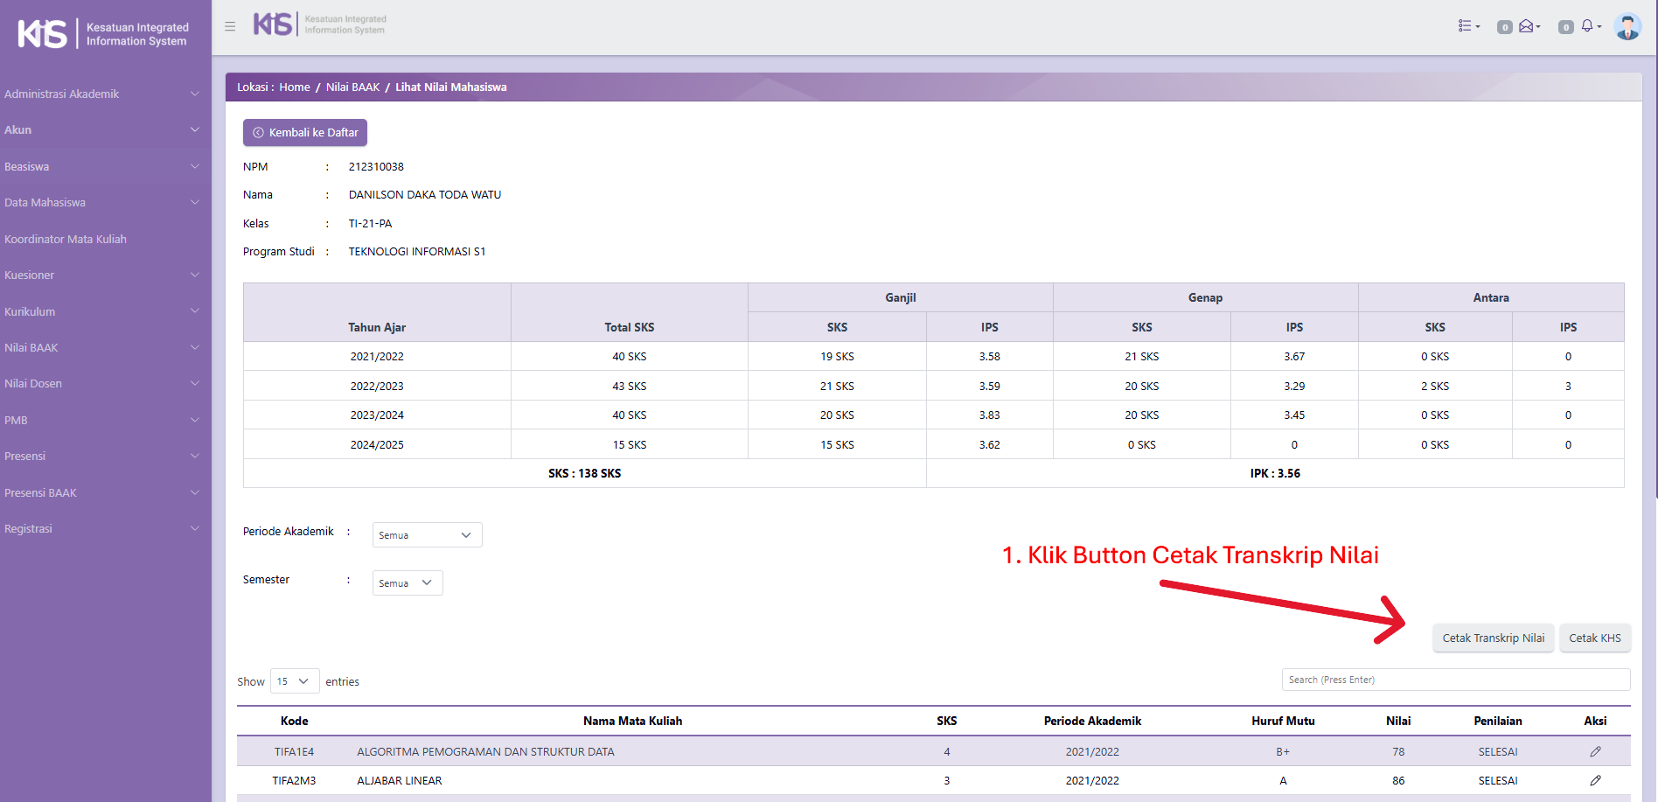Click the user avatar profile picture
The width and height of the screenshot is (1658, 802).
(1627, 26)
